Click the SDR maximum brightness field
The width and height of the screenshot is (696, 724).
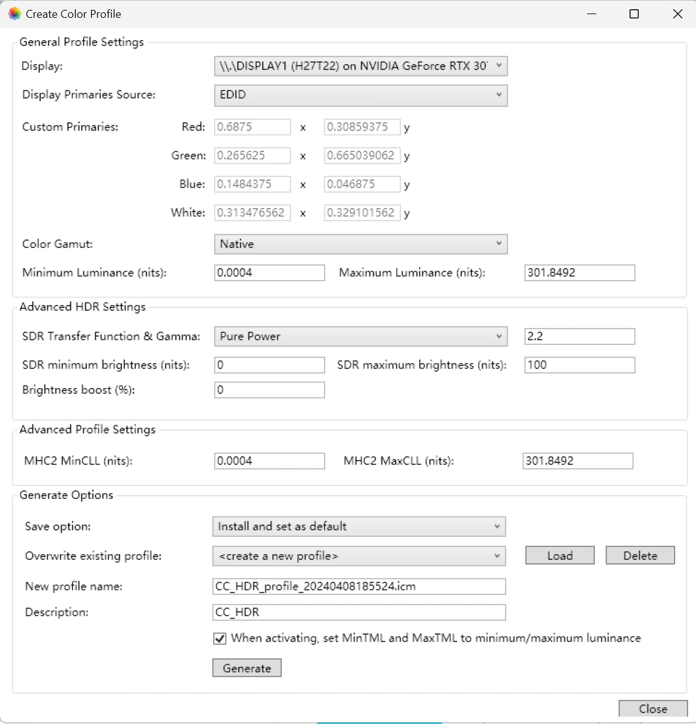tap(579, 365)
